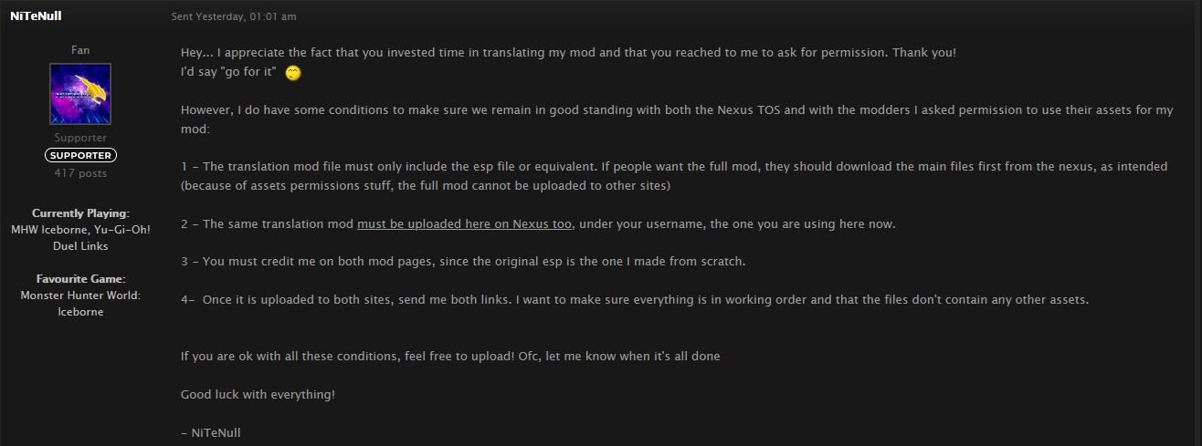The image size is (1202, 446).
Task: Click the 'Good luck with everything!' line
Action: [258, 395]
